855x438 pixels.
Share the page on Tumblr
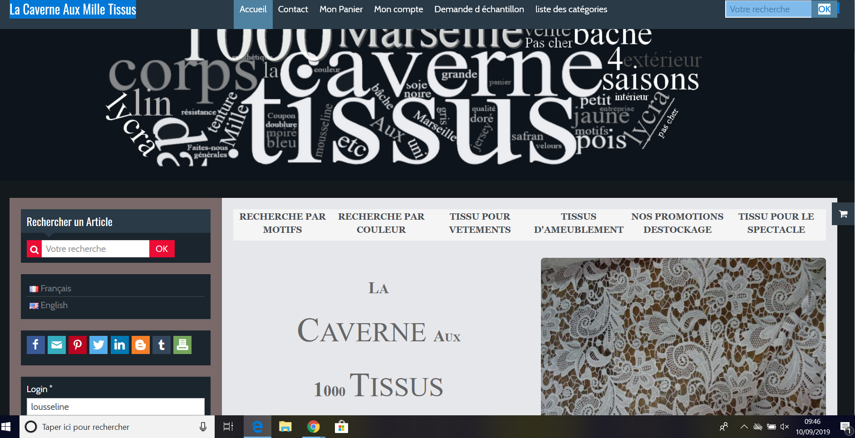(x=162, y=345)
